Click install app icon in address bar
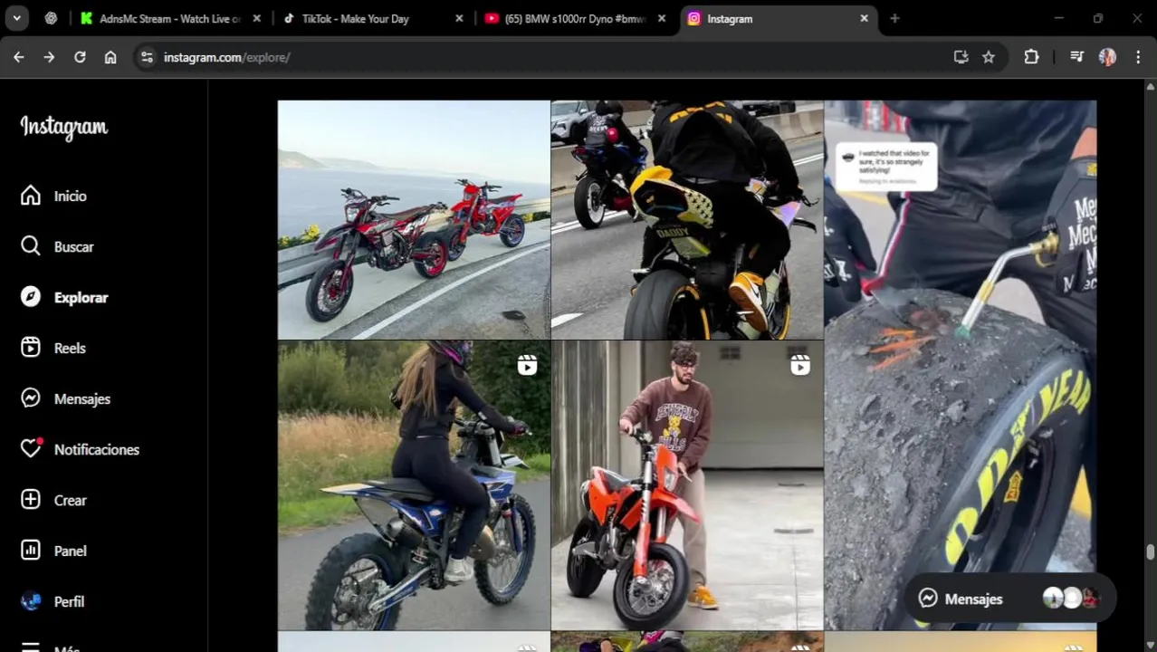The height and width of the screenshot is (652, 1157). 961,57
